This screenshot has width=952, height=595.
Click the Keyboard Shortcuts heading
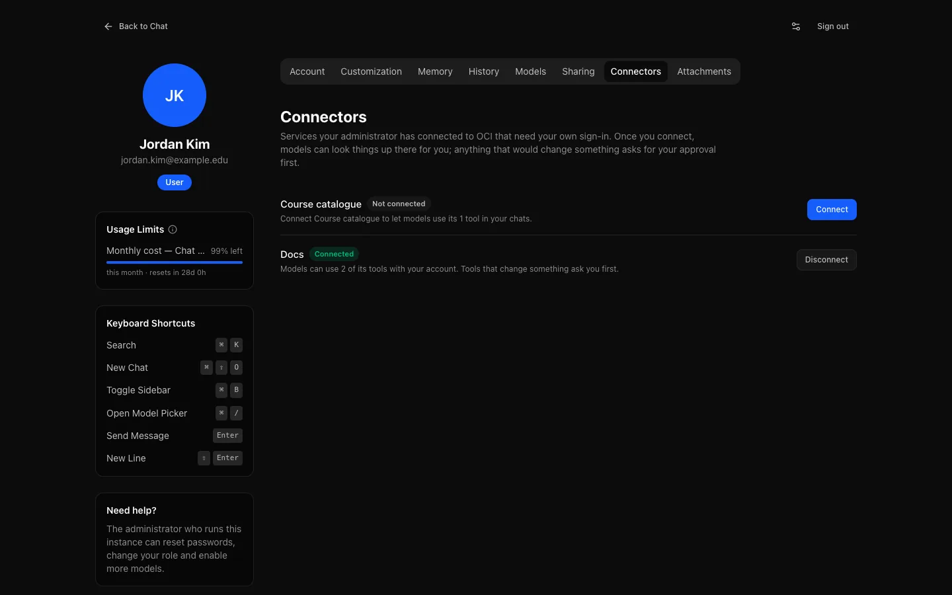click(x=151, y=323)
